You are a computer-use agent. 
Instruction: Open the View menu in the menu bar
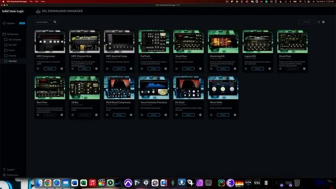tap(43, 2)
